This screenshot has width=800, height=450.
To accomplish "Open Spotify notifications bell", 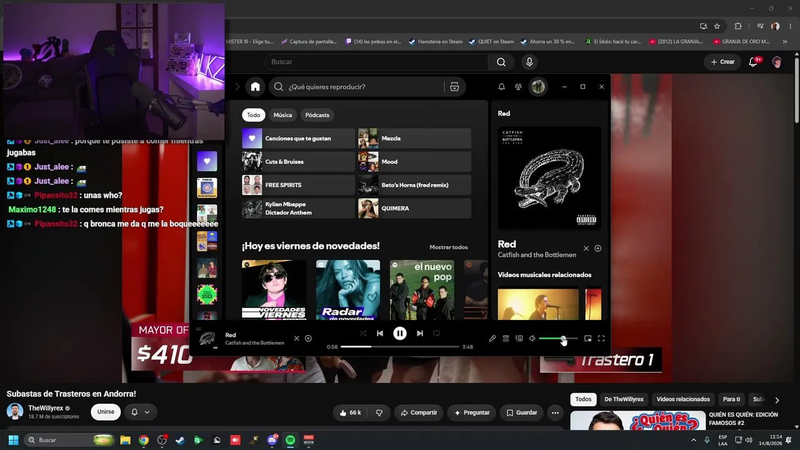I will pos(501,87).
